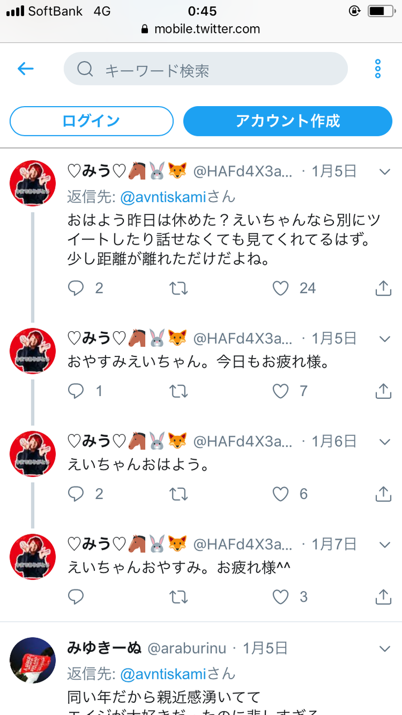Open the chevron menu on みう's first tweet

point(384,173)
